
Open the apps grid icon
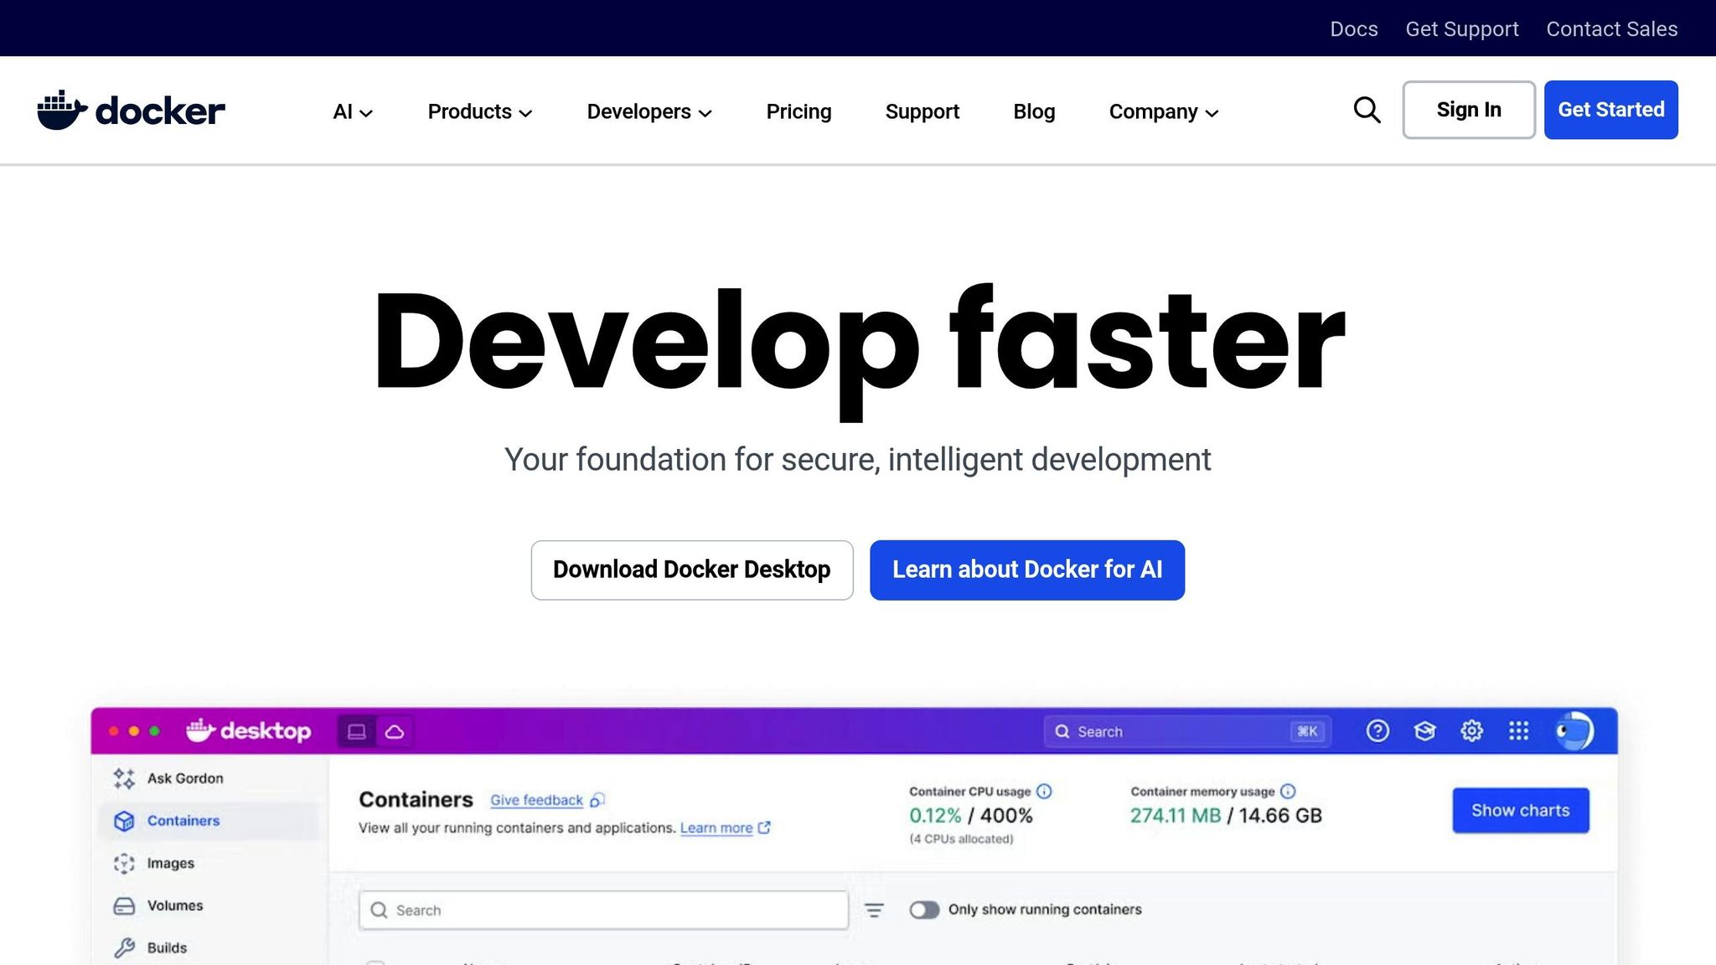click(x=1518, y=731)
